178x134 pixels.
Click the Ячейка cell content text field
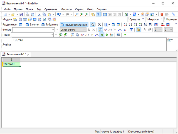coord(89,44)
